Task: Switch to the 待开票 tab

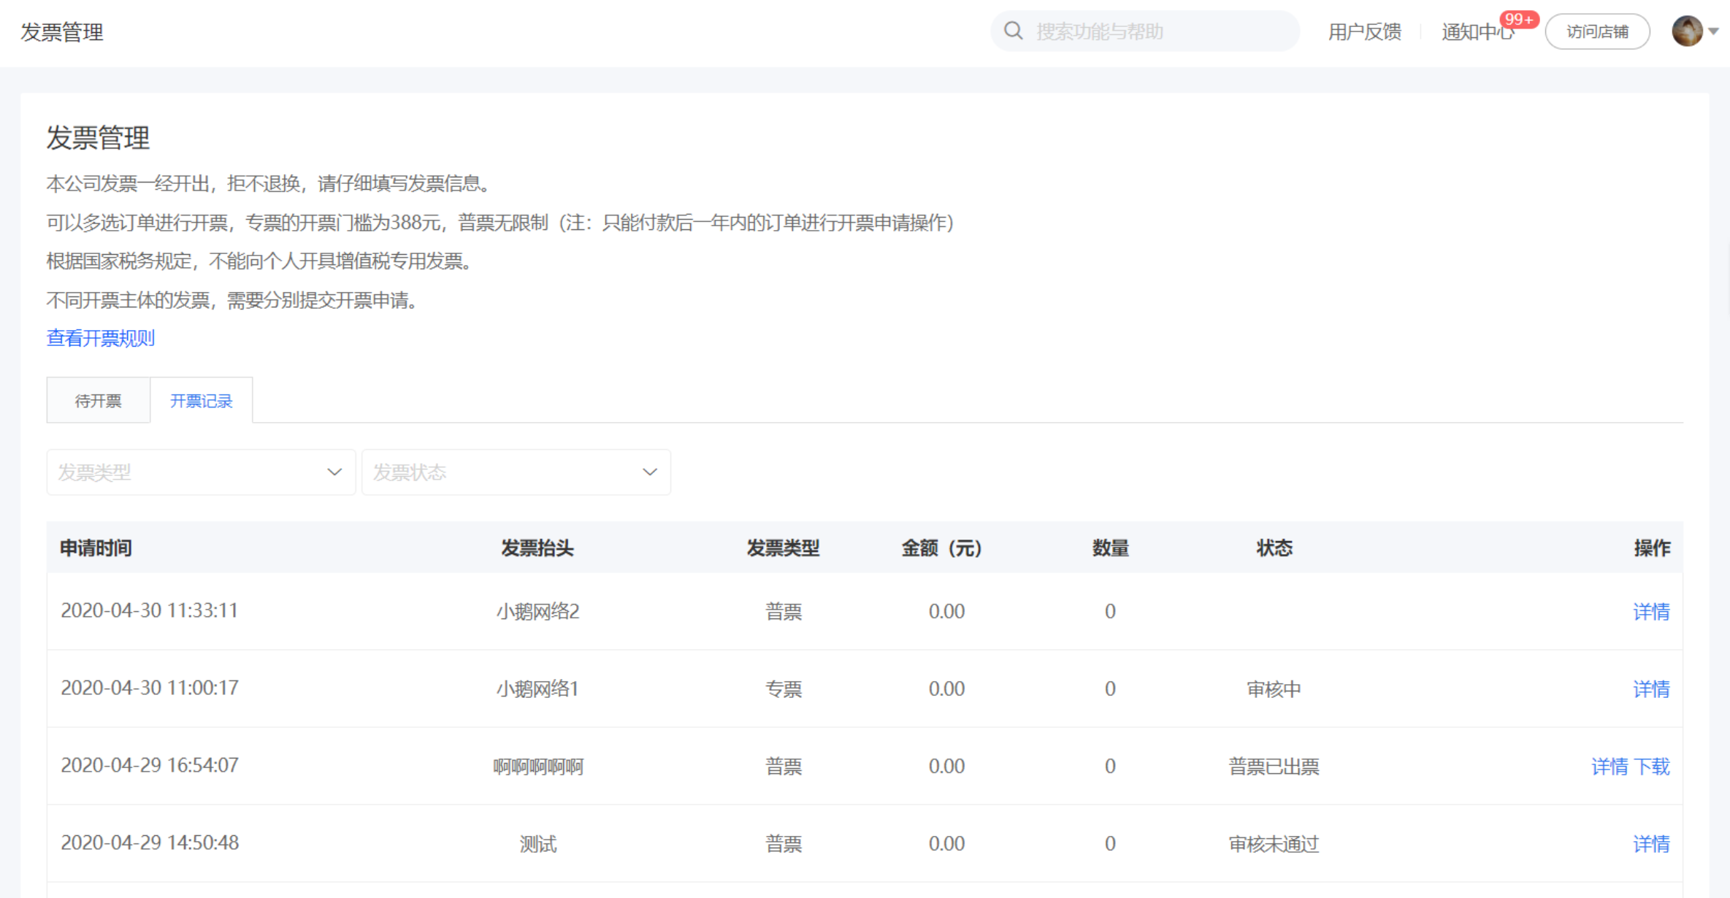Action: (99, 401)
